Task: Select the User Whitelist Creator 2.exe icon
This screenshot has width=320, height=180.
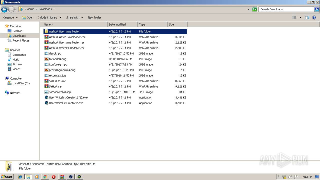Action: (46, 103)
